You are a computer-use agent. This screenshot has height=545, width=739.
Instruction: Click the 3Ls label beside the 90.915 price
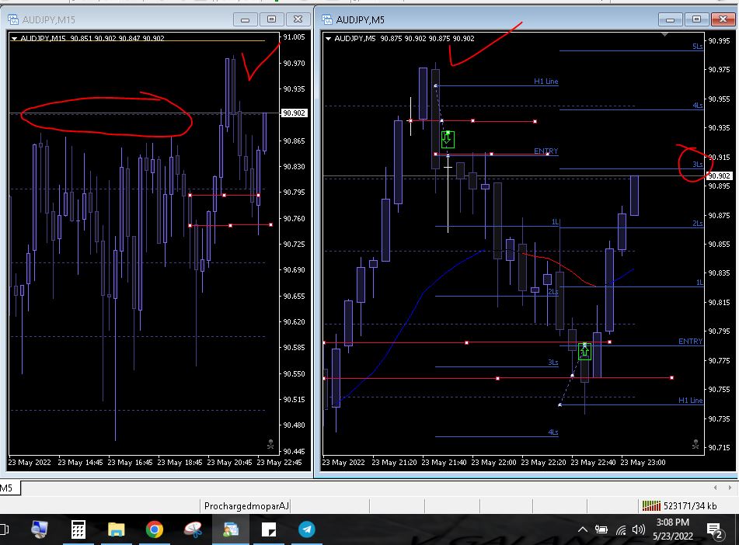point(698,164)
